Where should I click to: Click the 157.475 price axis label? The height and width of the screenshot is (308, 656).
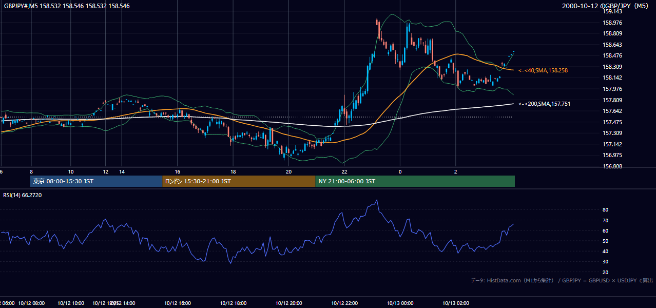tap(612, 122)
